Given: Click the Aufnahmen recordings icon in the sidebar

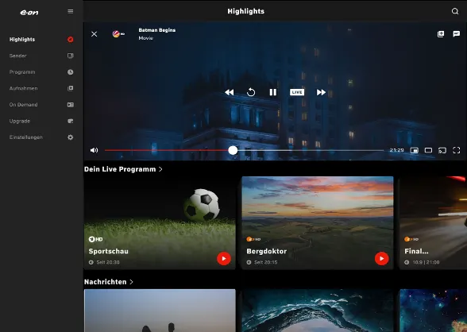Looking at the screenshot, I should [70, 88].
